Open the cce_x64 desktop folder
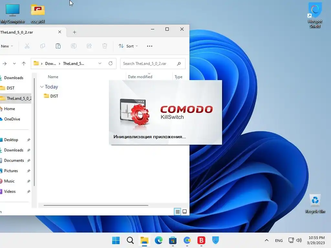The image size is (331, 248). click(37, 13)
